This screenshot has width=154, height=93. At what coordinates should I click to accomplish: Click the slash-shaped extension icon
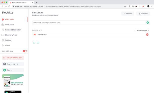click(140, 6)
